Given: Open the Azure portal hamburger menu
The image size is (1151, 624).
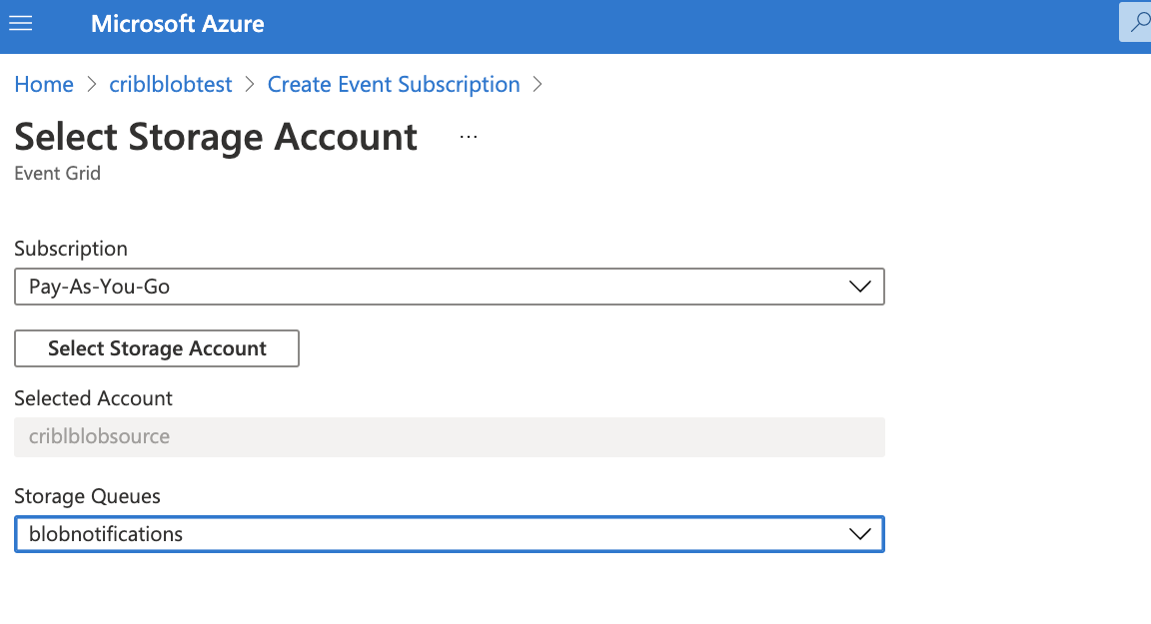Looking at the screenshot, I should click(x=21, y=24).
